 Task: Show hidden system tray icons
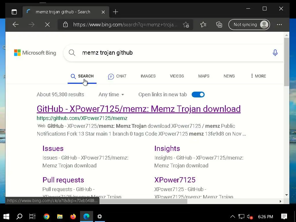[x=233, y=217]
